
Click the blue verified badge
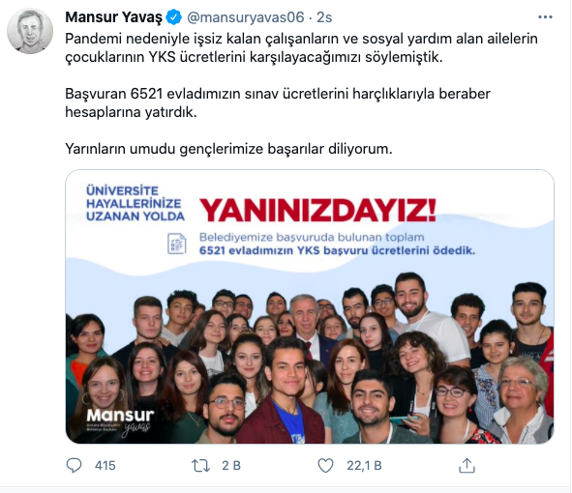[174, 17]
